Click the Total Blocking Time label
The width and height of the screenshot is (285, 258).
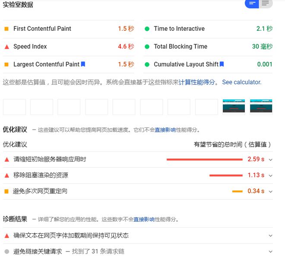180,46
